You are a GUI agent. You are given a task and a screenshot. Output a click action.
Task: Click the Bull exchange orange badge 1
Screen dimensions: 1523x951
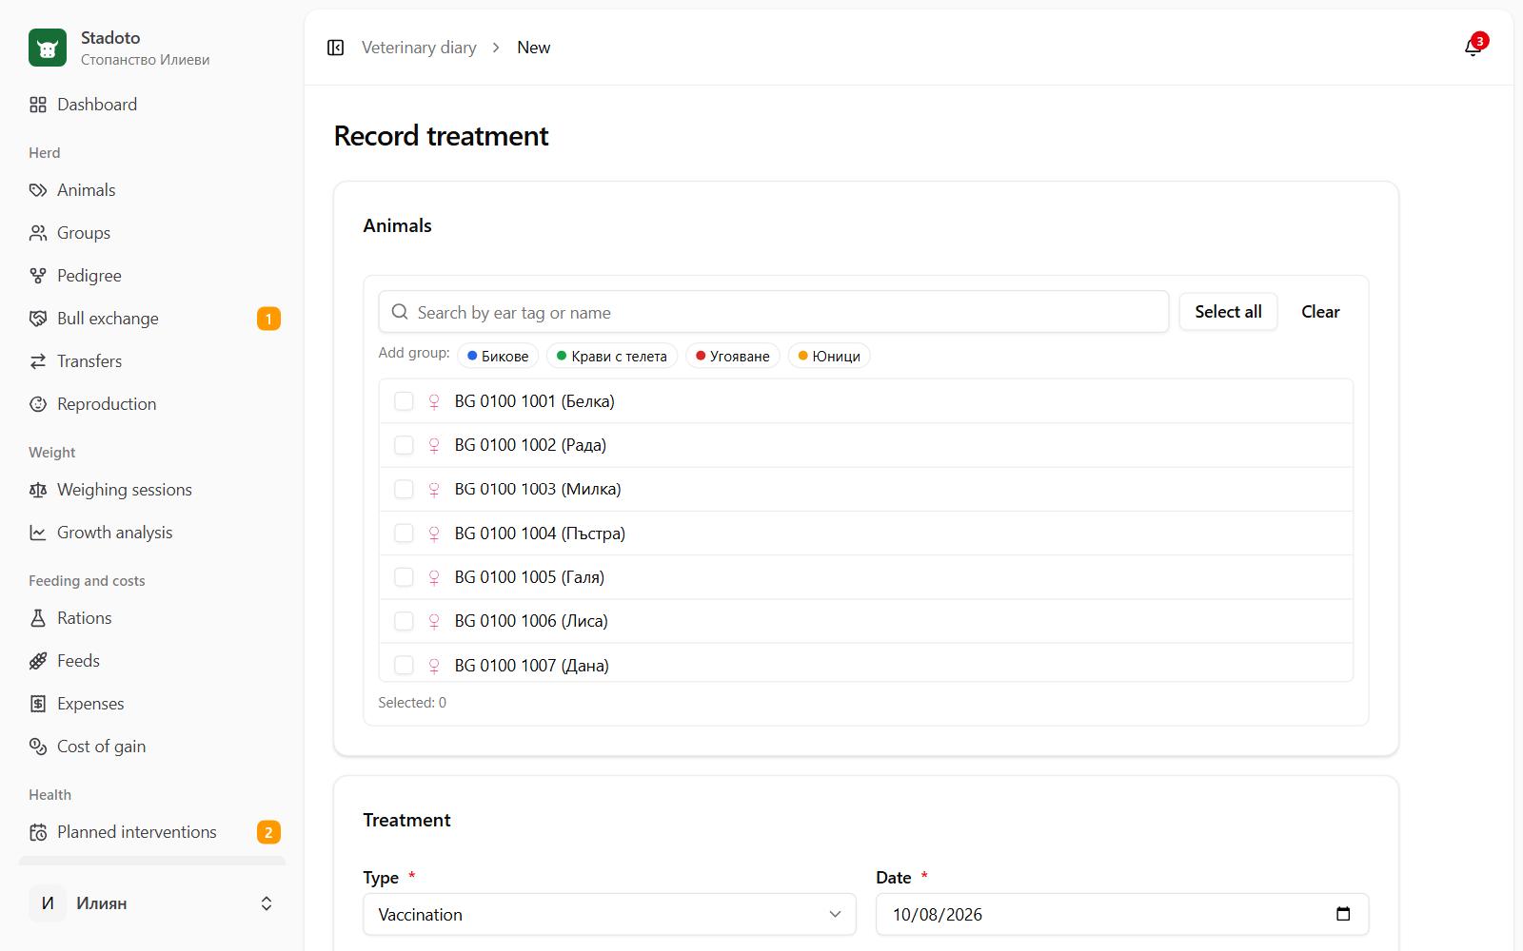[268, 319]
